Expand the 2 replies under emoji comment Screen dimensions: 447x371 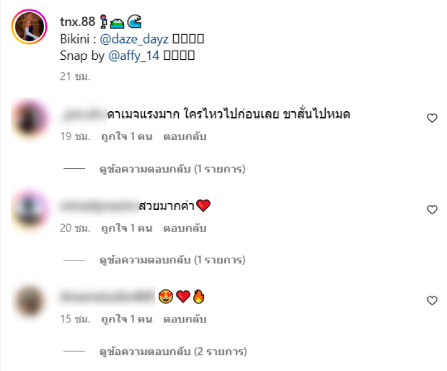(x=173, y=351)
